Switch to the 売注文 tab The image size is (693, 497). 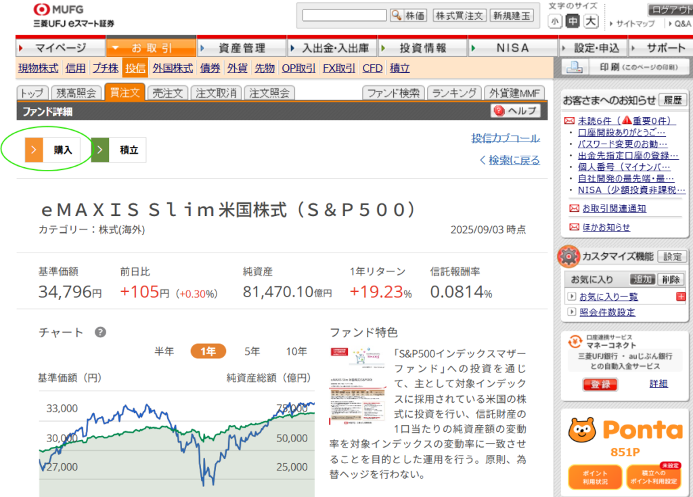coord(168,93)
